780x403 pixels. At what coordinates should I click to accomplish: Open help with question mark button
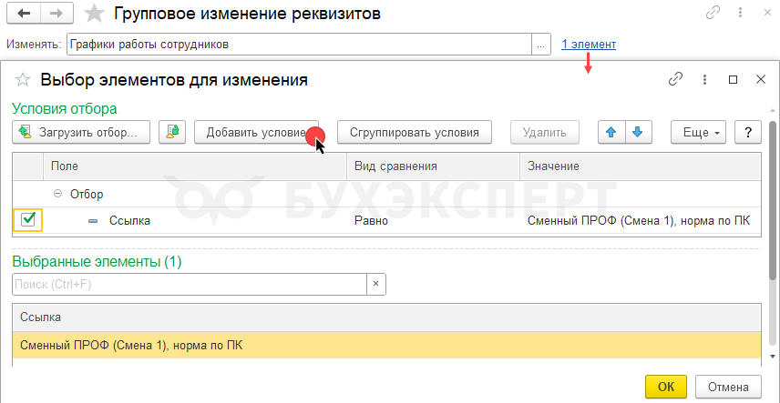(748, 133)
